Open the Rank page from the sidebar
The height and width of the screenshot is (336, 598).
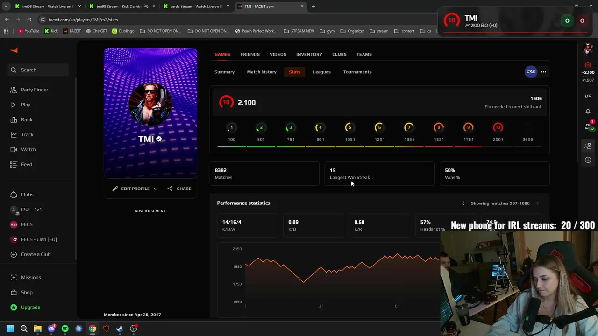[27, 119]
